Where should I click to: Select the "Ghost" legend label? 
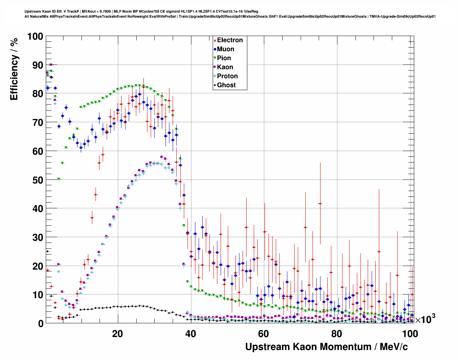point(226,85)
